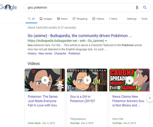Expand the More menu

pos(113,19)
